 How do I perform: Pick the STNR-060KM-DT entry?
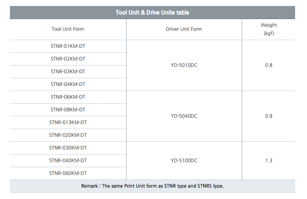tap(68, 173)
